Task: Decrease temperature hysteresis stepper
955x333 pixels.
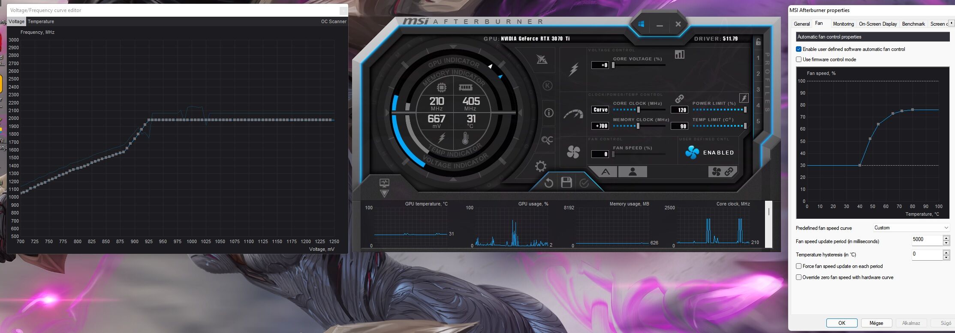Action: (x=946, y=257)
